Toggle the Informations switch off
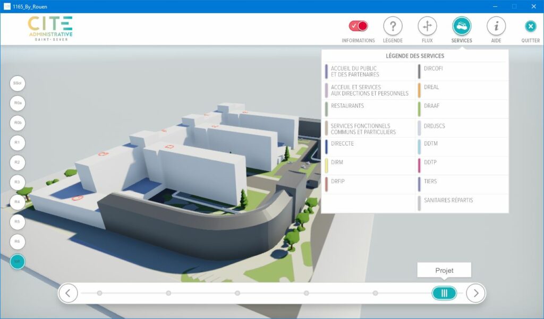544x319 pixels. [x=358, y=26]
